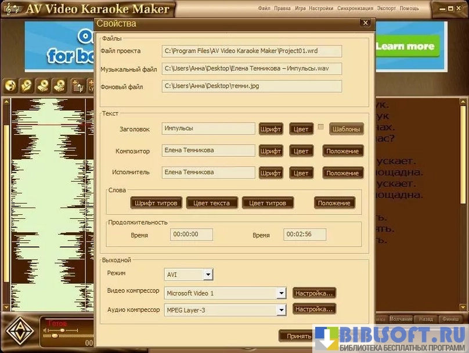The image size is (469, 353).
Task: Click the music note toolbar icon
Action: tap(10, 86)
